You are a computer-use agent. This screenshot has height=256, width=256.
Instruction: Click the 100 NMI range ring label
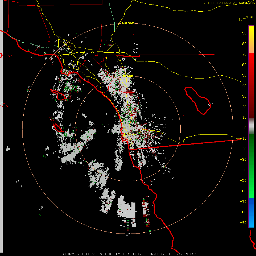(128, 23)
